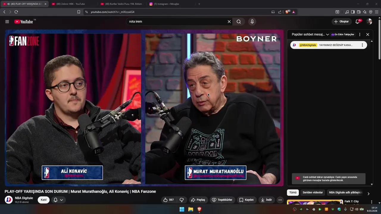The image size is (381, 214).
Task: Open Oluştur create menu
Action: (x=341, y=22)
